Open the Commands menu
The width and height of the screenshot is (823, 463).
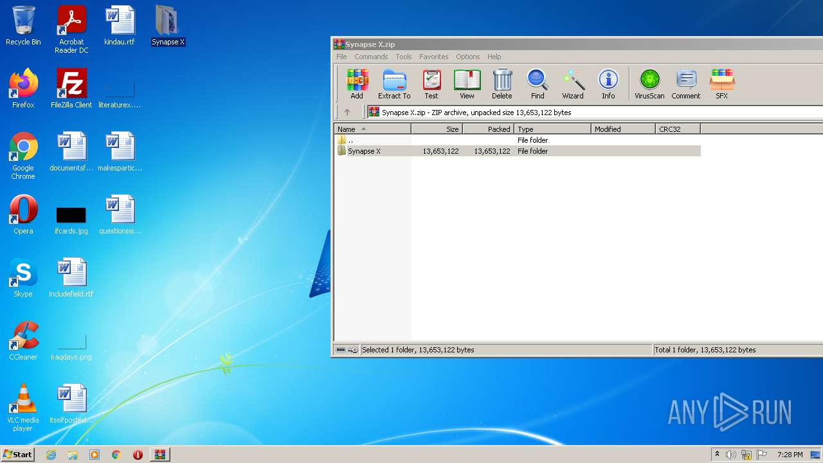click(x=371, y=57)
